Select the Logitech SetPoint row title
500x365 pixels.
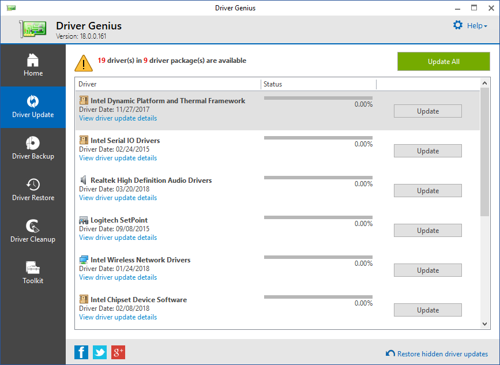119,220
